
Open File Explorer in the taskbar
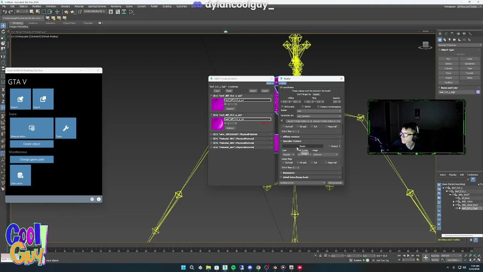coord(208,267)
